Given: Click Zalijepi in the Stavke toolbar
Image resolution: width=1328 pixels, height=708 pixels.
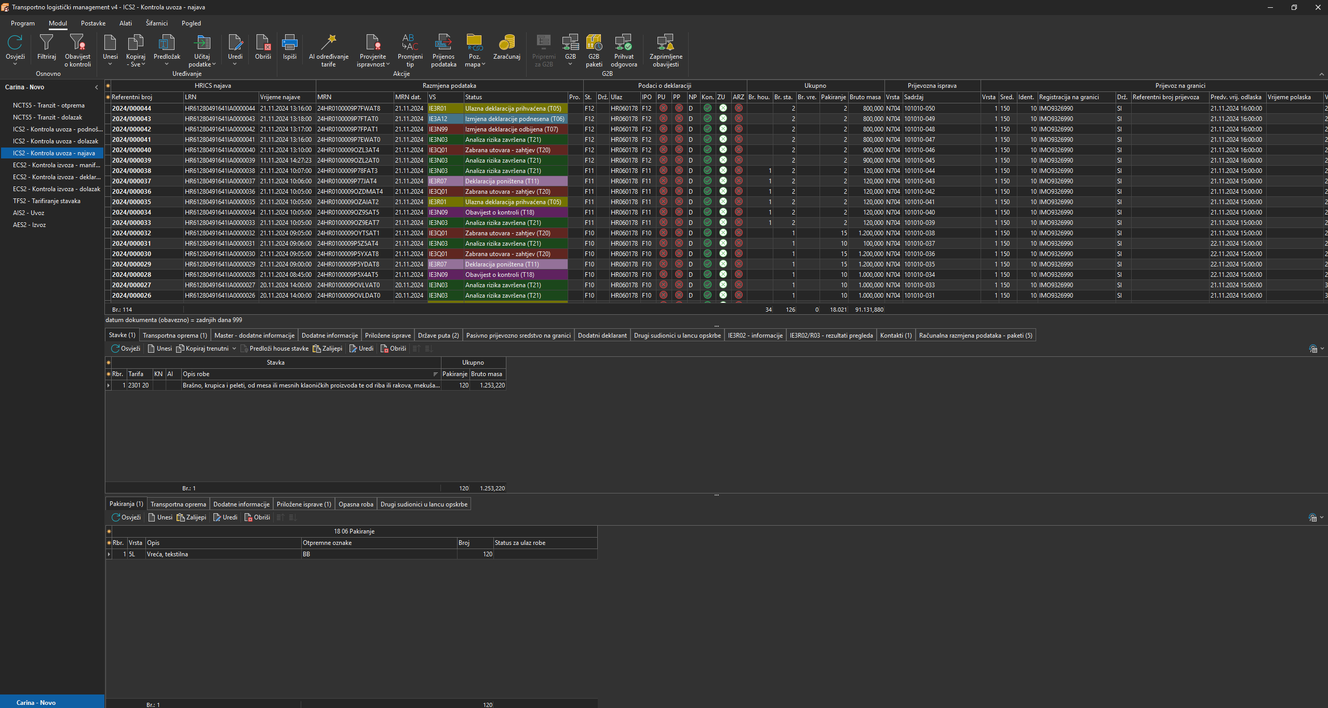Looking at the screenshot, I should point(327,349).
